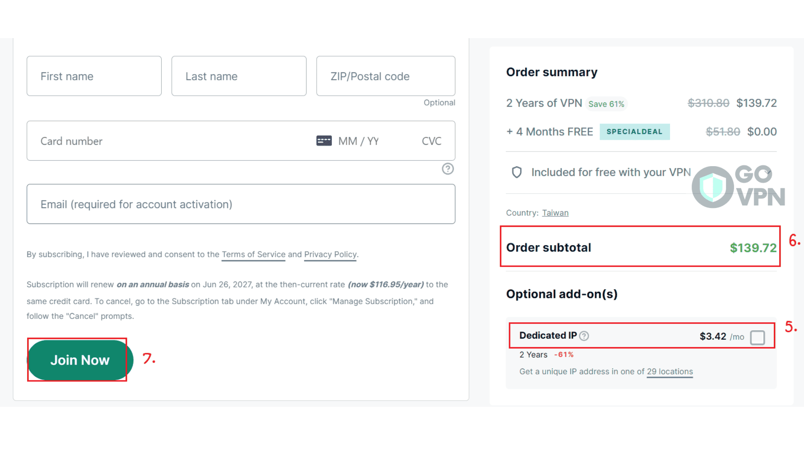
Task: Click the help icon below card number
Action: coord(448,169)
